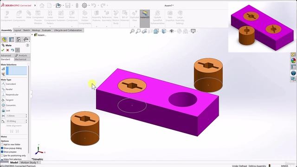This screenshot has height=167, width=297.
Task: Open a file with the Open folder icon
Action: point(58,6)
